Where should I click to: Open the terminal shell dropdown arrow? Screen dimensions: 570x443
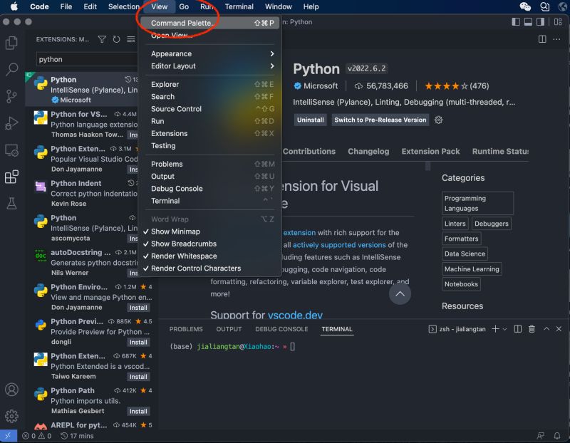[x=505, y=328]
